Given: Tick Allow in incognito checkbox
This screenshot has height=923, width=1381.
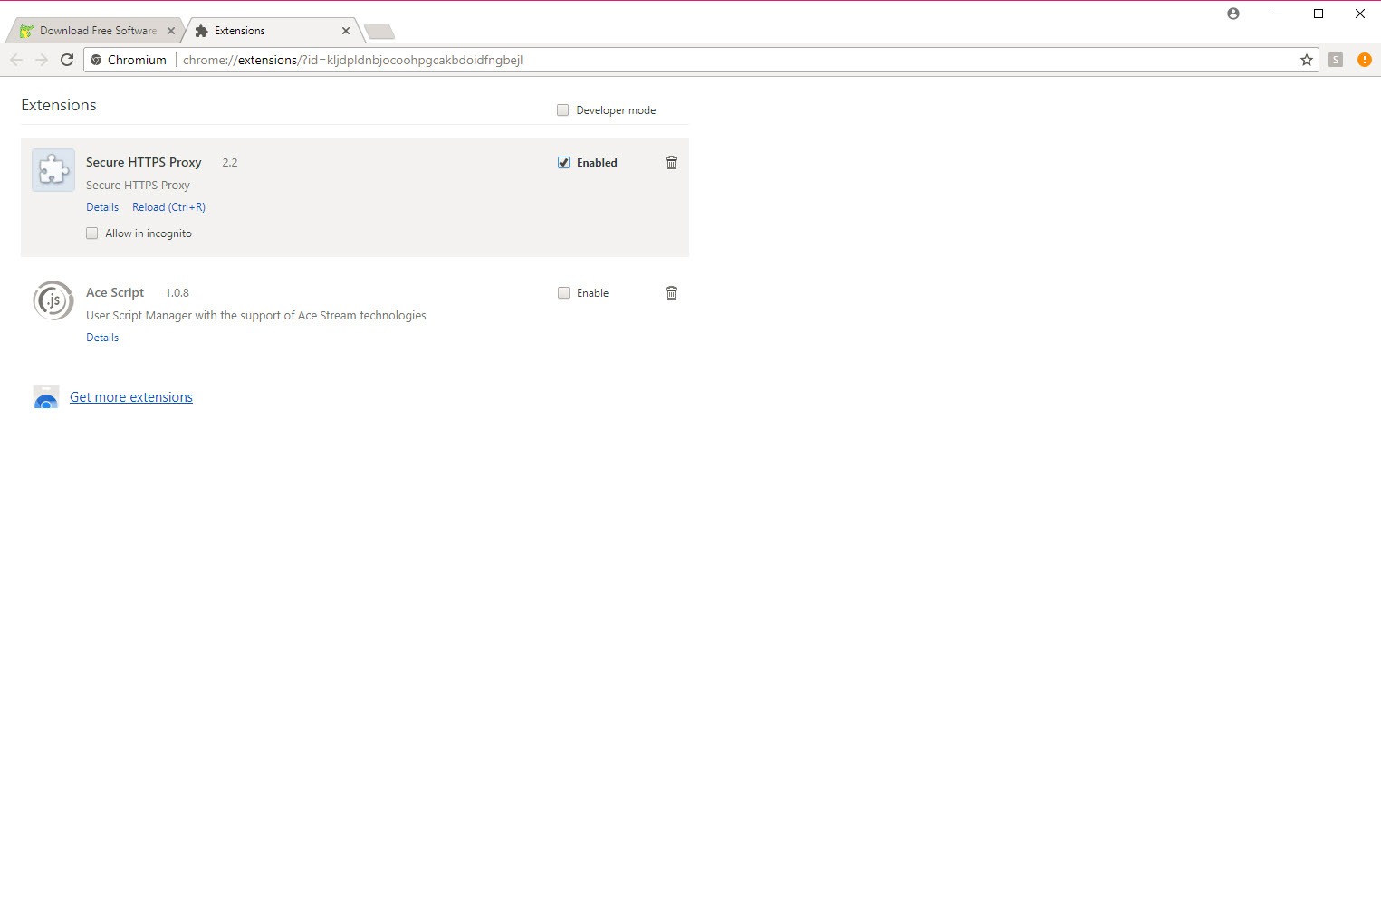Looking at the screenshot, I should pos(91,233).
